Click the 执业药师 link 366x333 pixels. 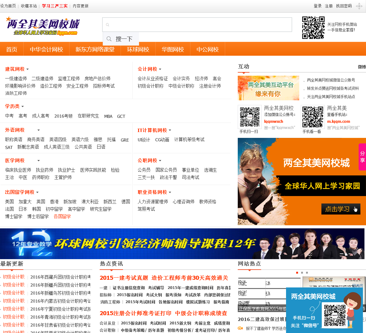tap(44, 170)
